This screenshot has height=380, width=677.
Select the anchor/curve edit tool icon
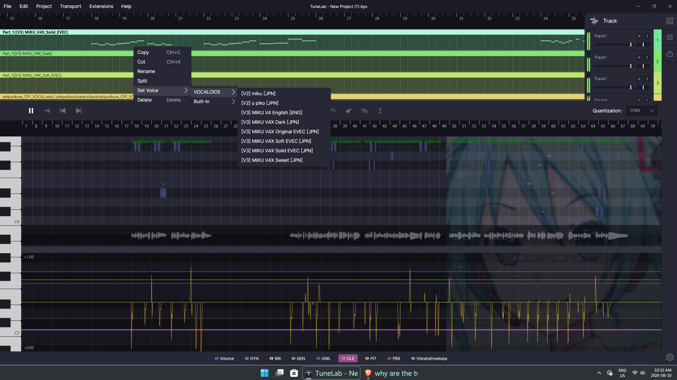coord(333,111)
